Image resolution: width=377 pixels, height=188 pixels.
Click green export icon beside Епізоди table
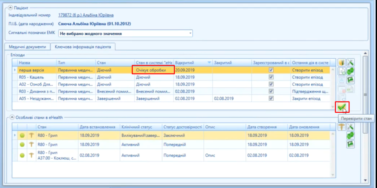click(351, 80)
